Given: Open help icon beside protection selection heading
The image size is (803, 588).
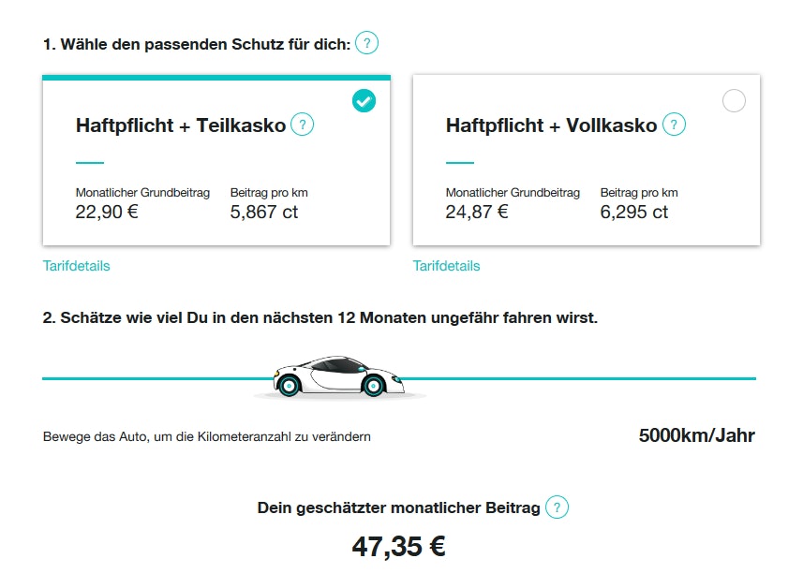Looking at the screenshot, I should coord(367,43).
